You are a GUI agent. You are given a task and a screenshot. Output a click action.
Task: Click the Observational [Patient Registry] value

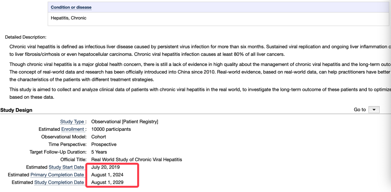pos(125,122)
